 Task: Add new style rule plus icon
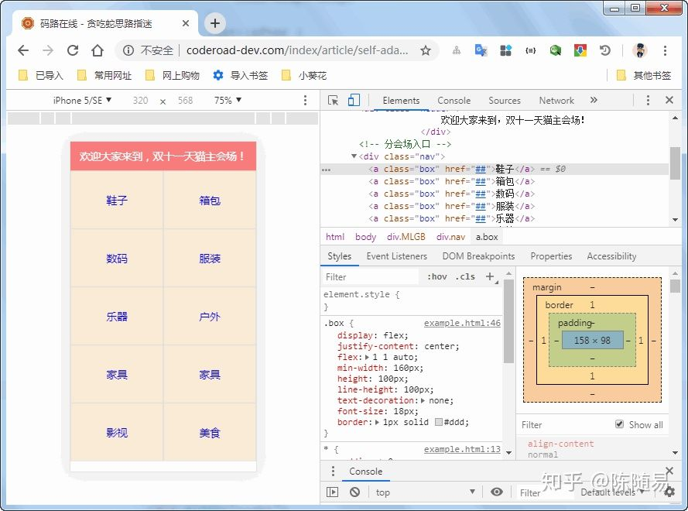coord(490,276)
